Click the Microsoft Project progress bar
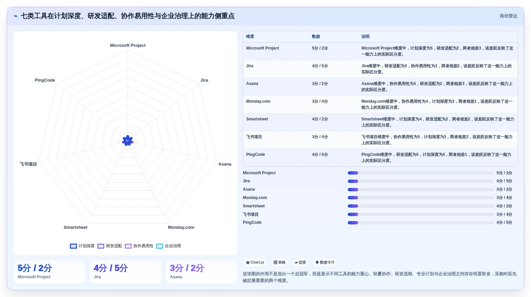 [421, 173]
